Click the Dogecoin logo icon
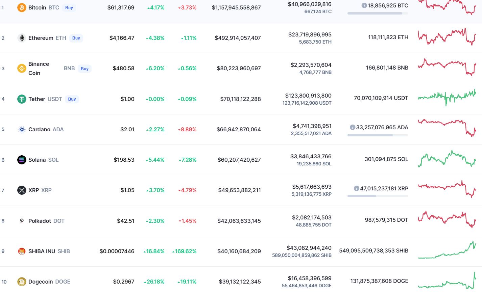482x293 pixels. coord(22,282)
